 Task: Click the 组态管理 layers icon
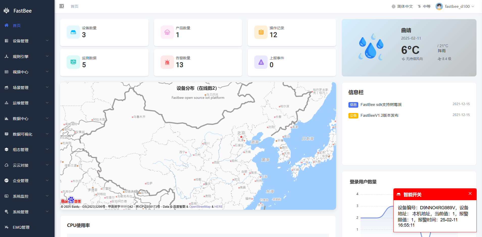(x=7, y=150)
